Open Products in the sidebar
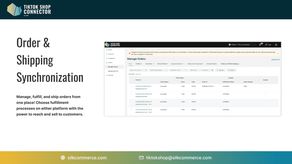The width and height of the screenshot is (292, 164). click(111, 54)
